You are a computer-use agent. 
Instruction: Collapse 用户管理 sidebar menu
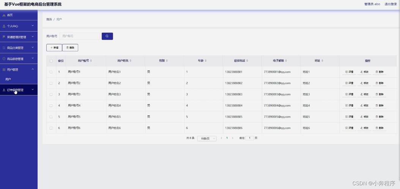point(19,69)
